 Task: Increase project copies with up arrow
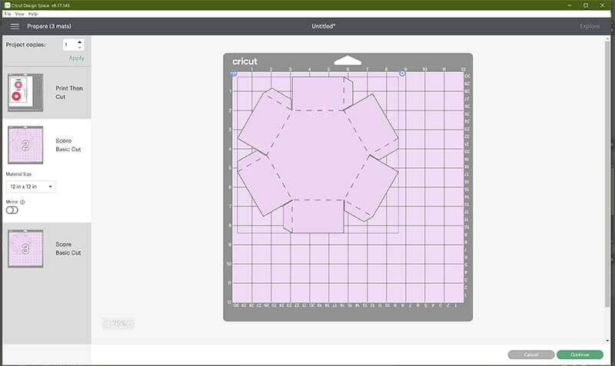[80, 42]
